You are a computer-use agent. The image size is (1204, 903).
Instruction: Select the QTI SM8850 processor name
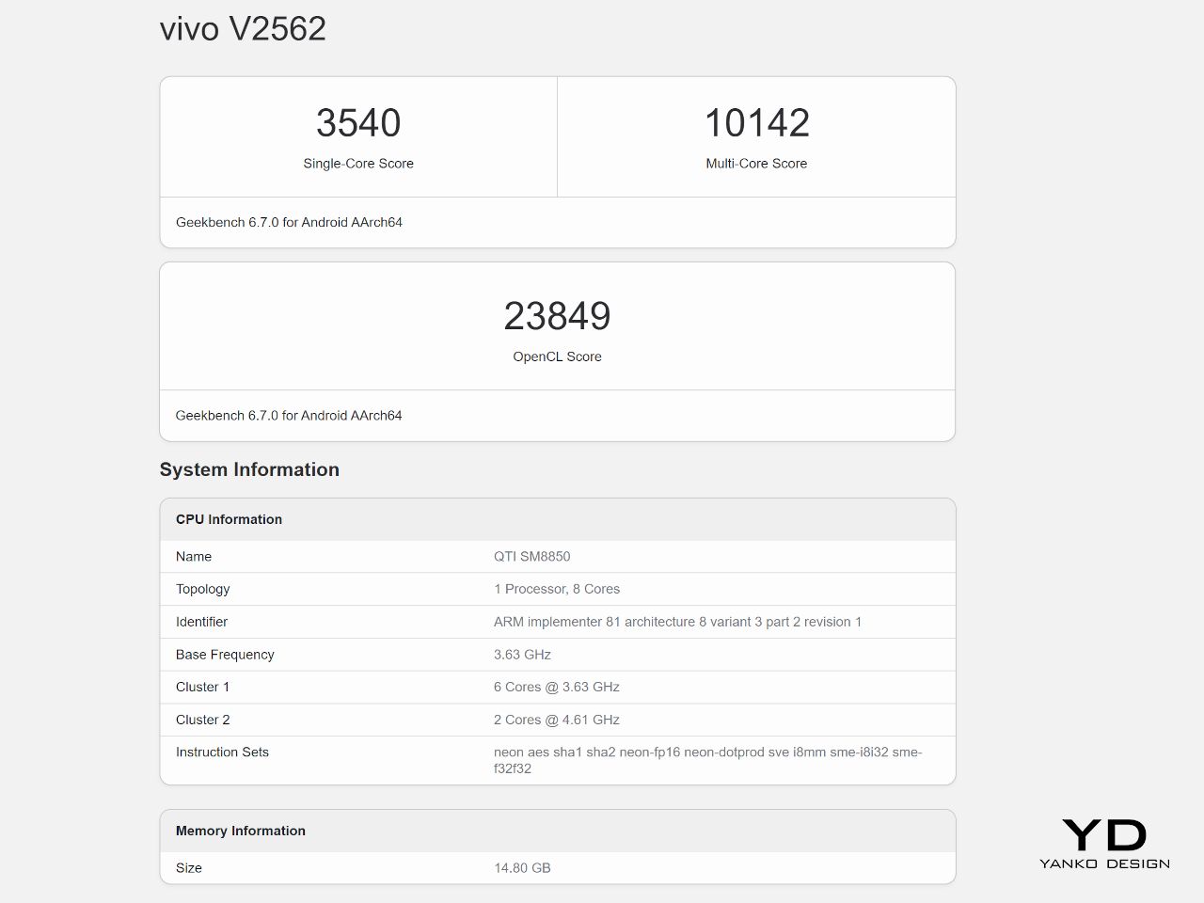point(531,557)
